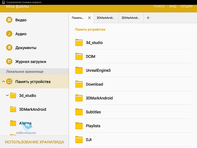The image size is (197, 148).
Task: Tap Сохранение снимка экрана notification text
Action: tap(25, 2)
